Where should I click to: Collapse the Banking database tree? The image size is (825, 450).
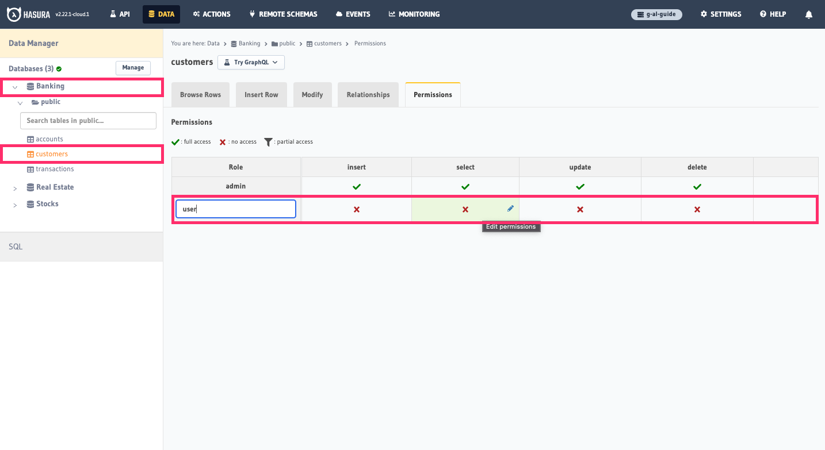(14, 87)
